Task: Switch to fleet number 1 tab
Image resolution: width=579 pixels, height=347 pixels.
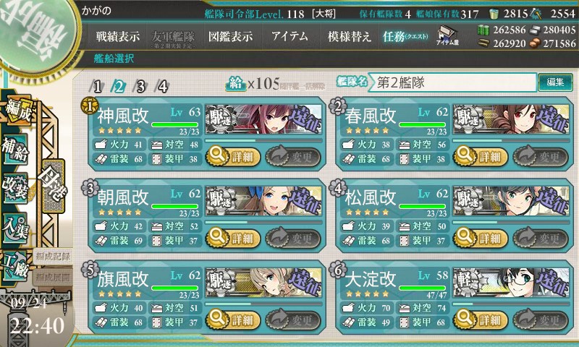Action: pos(97,87)
